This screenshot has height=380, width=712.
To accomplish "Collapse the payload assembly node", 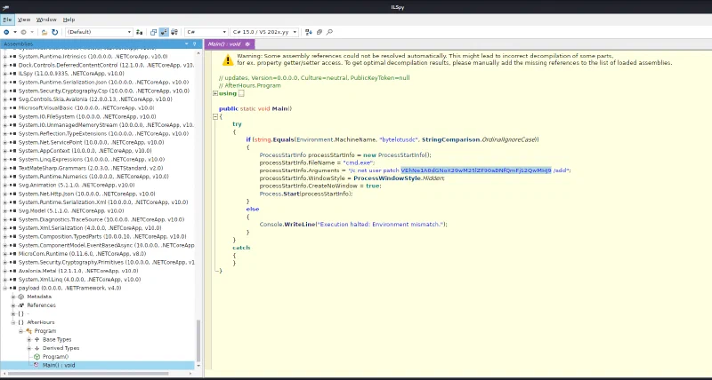I will point(5,288).
